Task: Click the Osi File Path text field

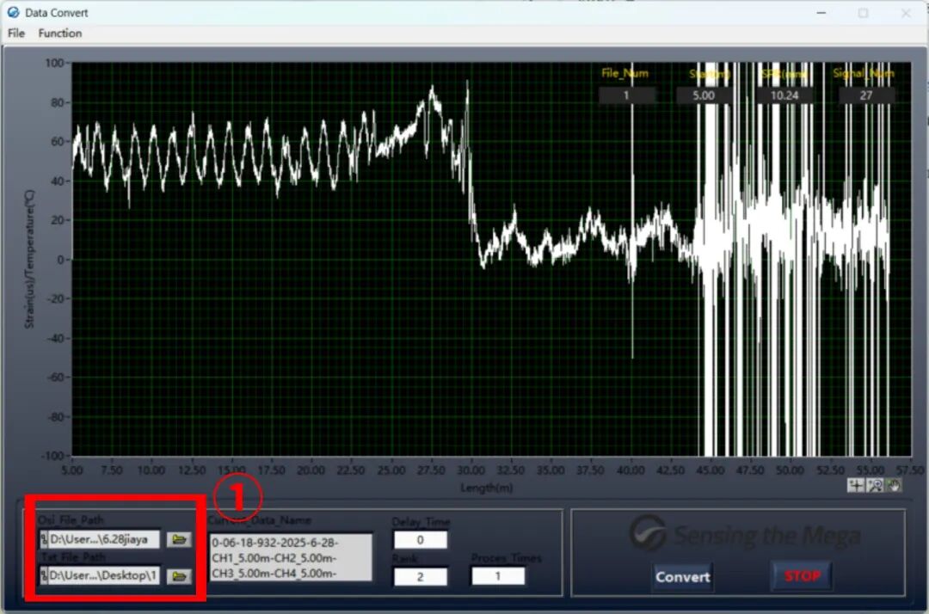Action: click(103, 540)
